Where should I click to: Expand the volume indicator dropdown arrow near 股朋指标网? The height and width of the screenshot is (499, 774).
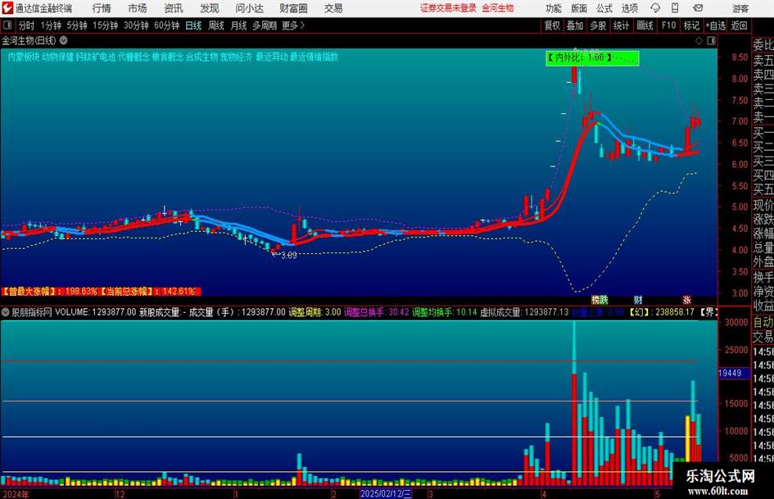tap(6, 311)
